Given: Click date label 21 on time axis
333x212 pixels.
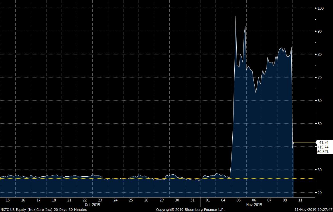Looking at the screenshot, I should click(69, 200).
